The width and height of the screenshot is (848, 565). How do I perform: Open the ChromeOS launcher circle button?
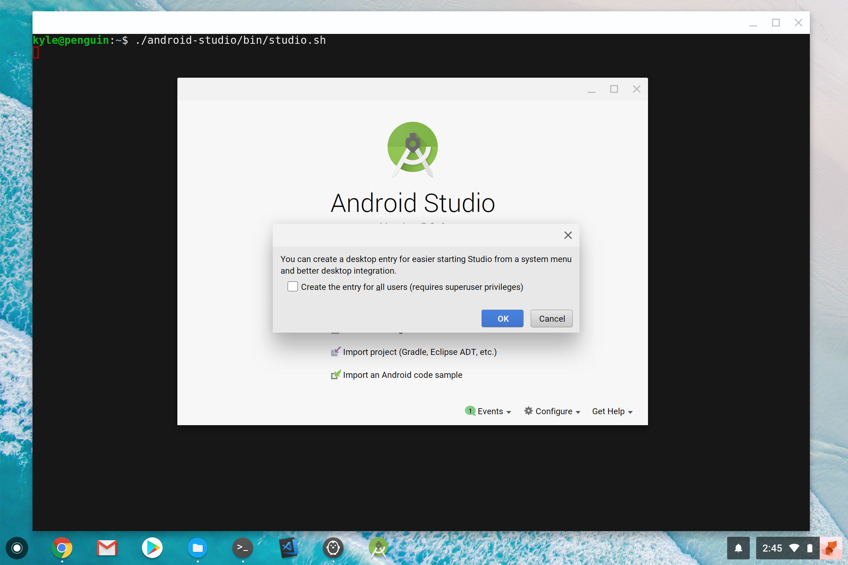point(17,548)
